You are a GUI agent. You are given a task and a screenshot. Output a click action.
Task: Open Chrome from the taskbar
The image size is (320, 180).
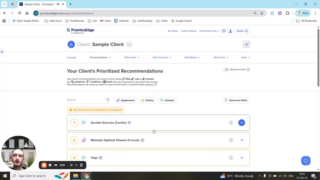(86, 176)
